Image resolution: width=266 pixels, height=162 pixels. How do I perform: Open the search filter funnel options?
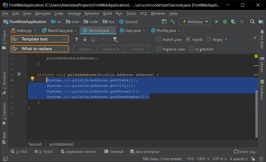point(115,39)
